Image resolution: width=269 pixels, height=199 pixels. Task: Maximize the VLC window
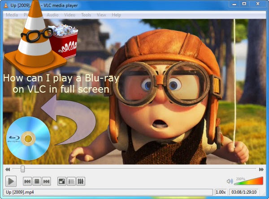click(244, 4)
